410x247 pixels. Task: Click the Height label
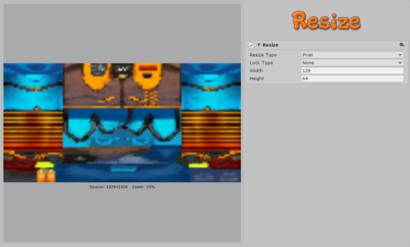(257, 79)
